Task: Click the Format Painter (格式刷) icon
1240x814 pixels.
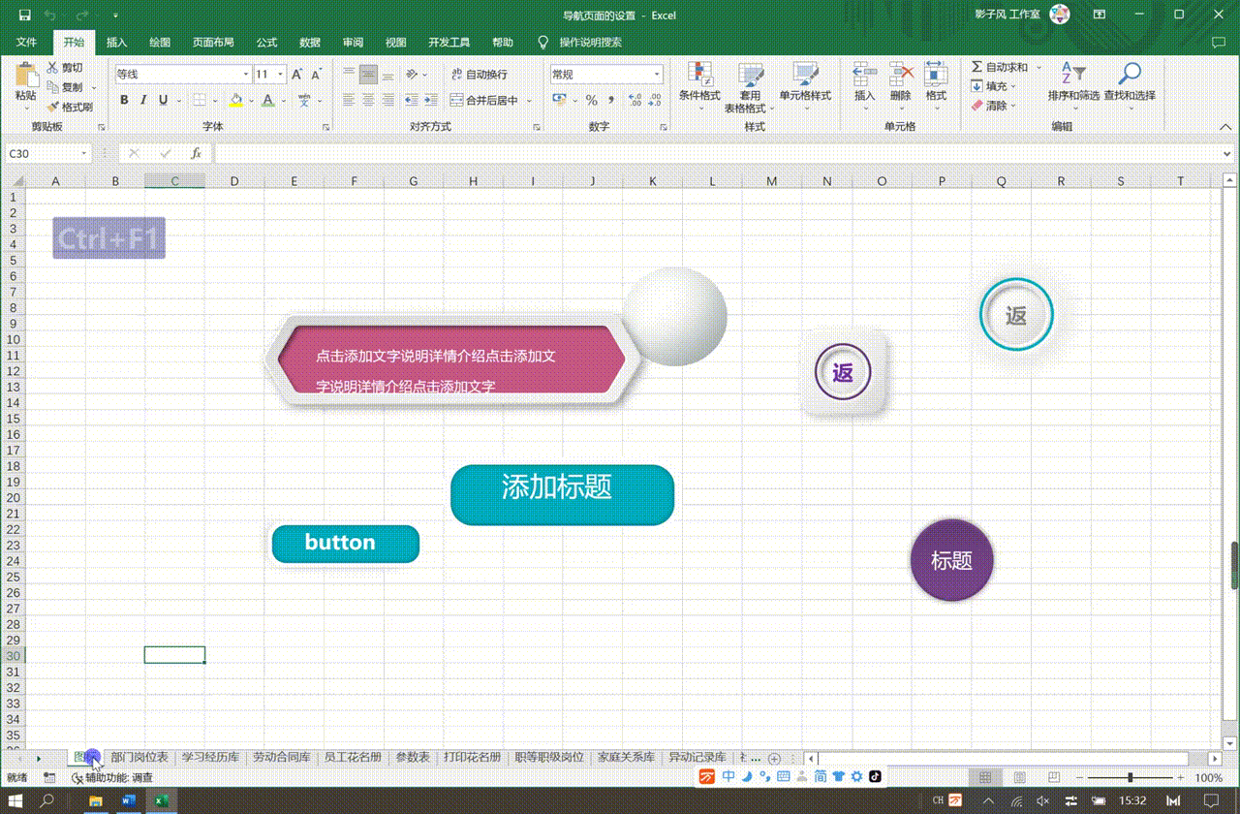Action: point(53,108)
